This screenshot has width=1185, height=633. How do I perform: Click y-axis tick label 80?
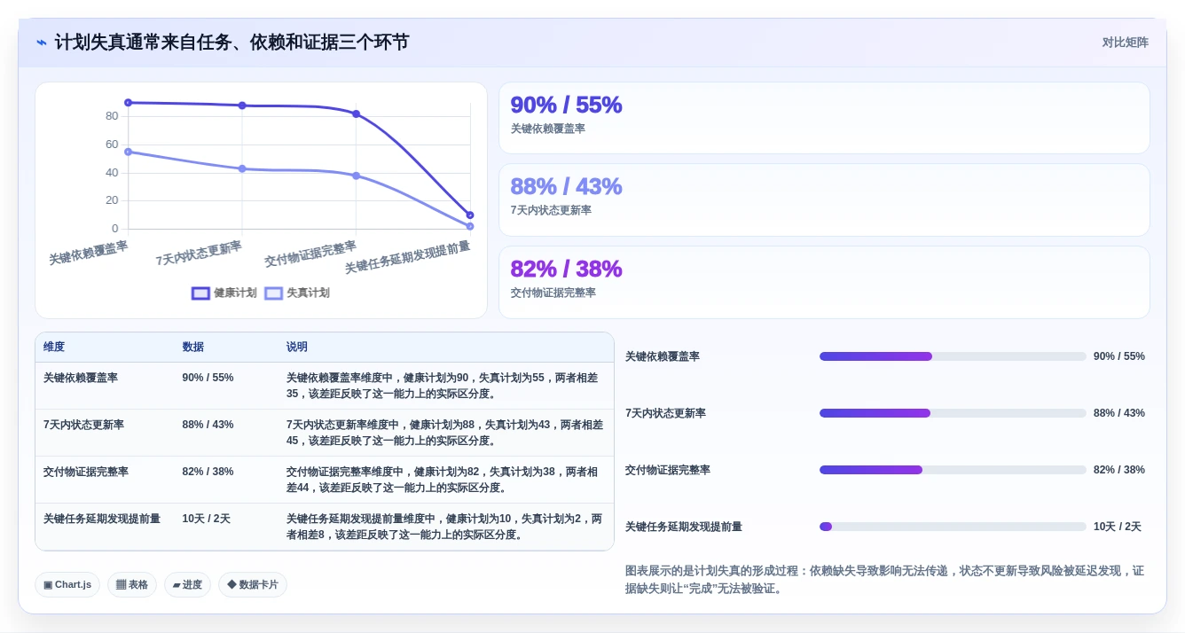(112, 116)
